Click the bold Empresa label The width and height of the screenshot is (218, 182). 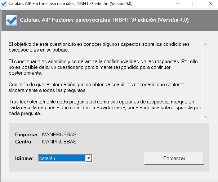pos(26,135)
